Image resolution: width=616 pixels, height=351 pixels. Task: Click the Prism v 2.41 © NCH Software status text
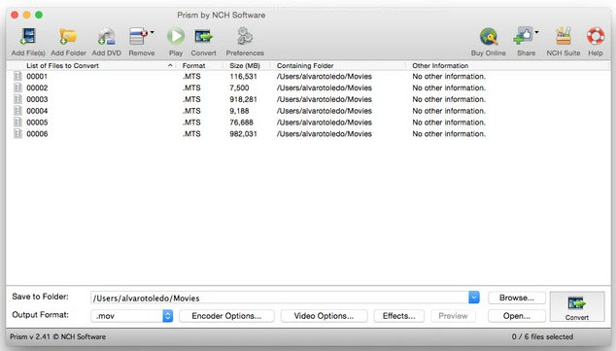[57, 336]
